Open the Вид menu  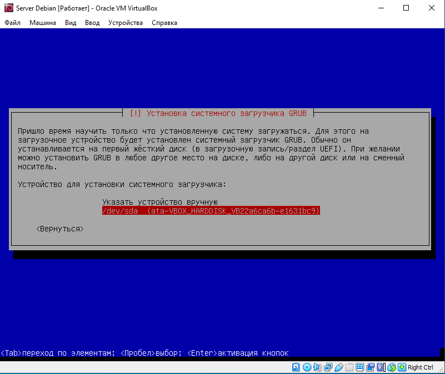pos(71,23)
